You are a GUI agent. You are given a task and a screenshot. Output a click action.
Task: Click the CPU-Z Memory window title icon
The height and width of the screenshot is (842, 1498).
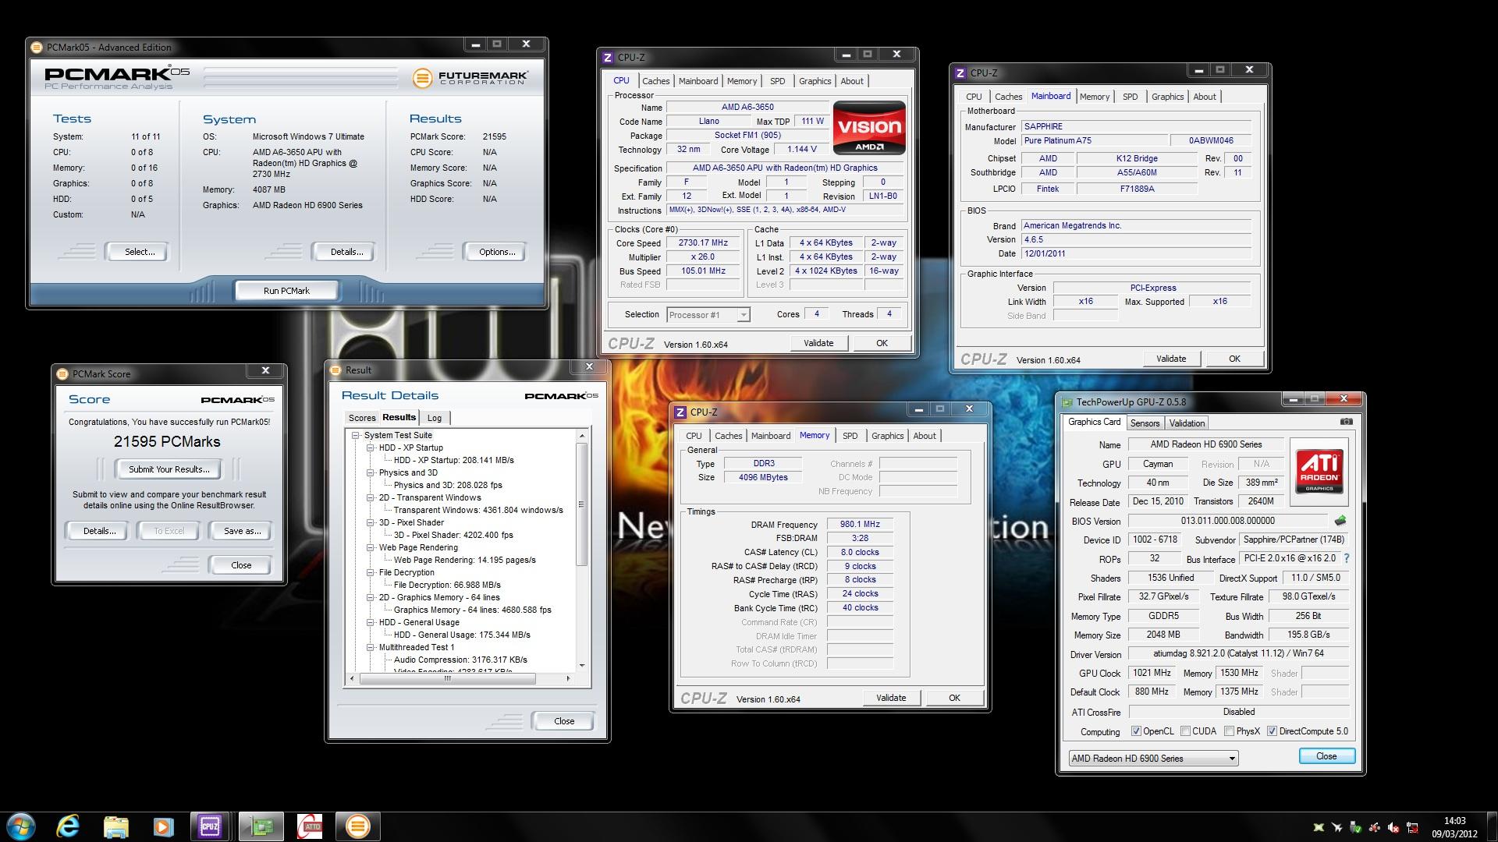[680, 412]
